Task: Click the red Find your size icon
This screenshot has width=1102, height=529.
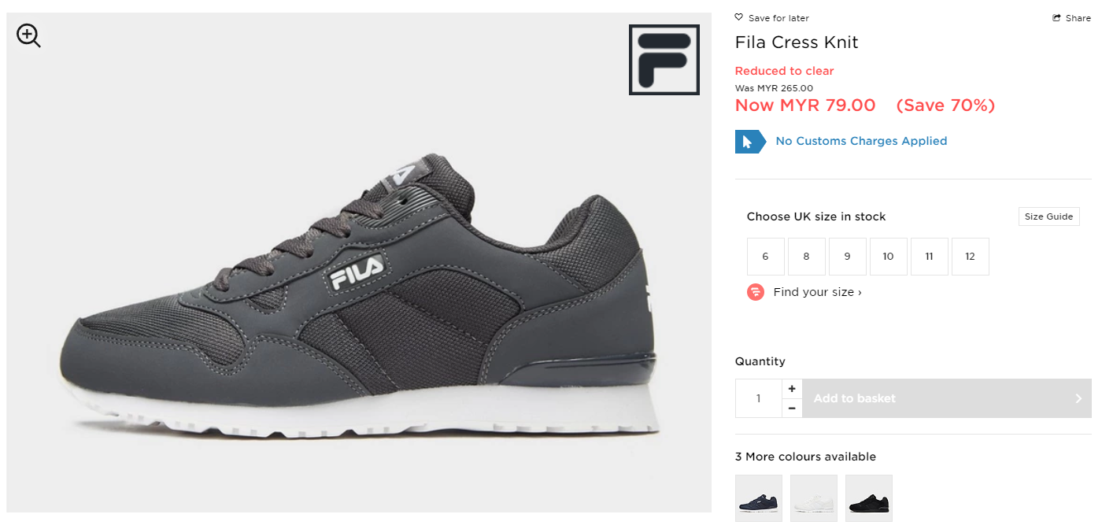Action: pos(756,292)
